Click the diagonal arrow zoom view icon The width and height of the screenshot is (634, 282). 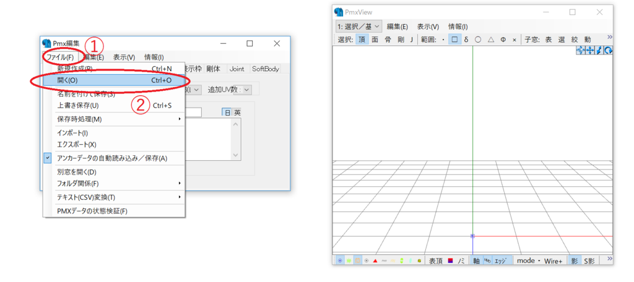[x=599, y=51]
